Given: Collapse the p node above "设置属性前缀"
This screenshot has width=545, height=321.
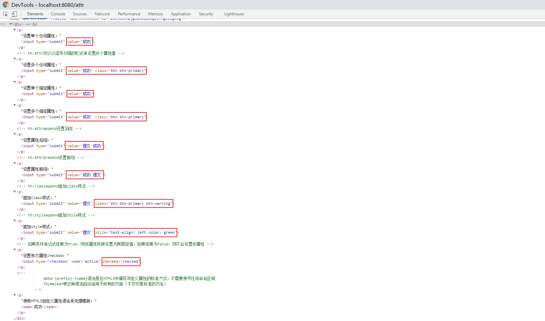Looking at the screenshot, I should 15,163.
